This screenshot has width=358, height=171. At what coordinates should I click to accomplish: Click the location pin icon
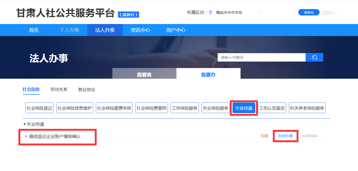[x=210, y=13]
